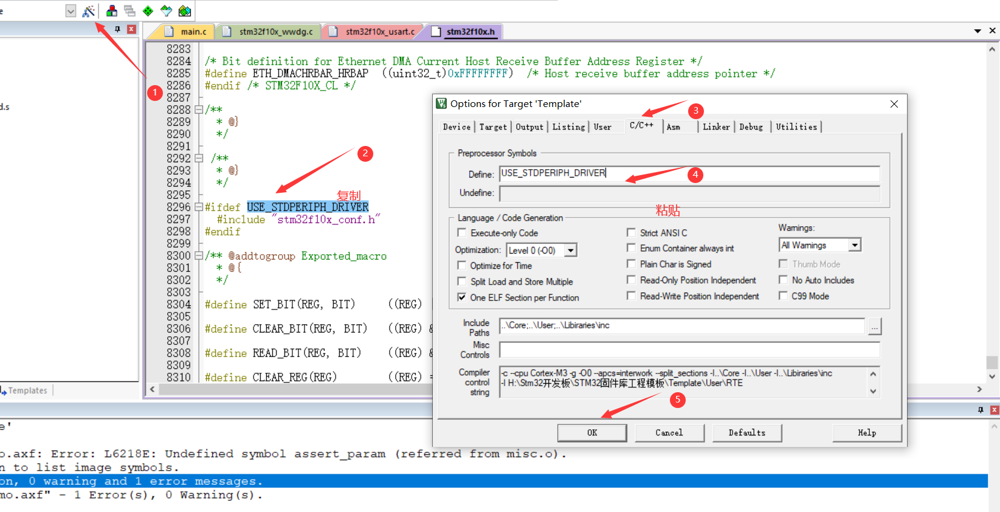
Task: Click the editor vertical scrollbar thumb
Action: tap(992, 362)
